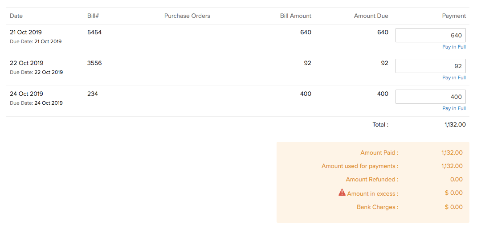Click the 21 Oct 2019 bill date
Image resolution: width=477 pixels, height=230 pixels.
click(26, 32)
